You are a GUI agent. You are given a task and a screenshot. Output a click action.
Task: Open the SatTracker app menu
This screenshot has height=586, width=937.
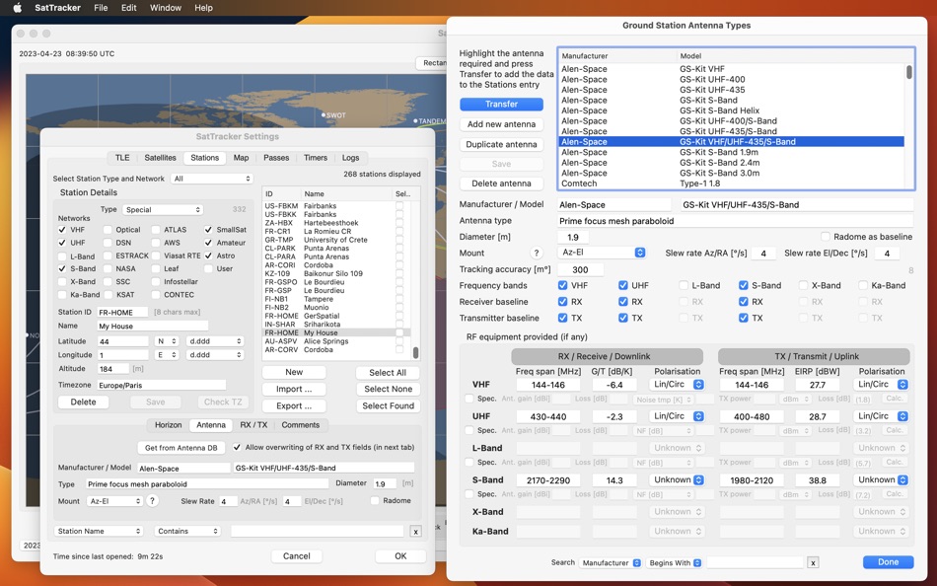point(58,8)
